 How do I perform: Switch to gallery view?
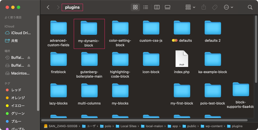coord(168,7)
